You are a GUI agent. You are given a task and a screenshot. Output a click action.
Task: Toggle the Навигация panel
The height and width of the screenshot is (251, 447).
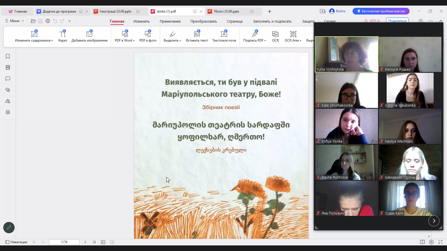[16, 242]
